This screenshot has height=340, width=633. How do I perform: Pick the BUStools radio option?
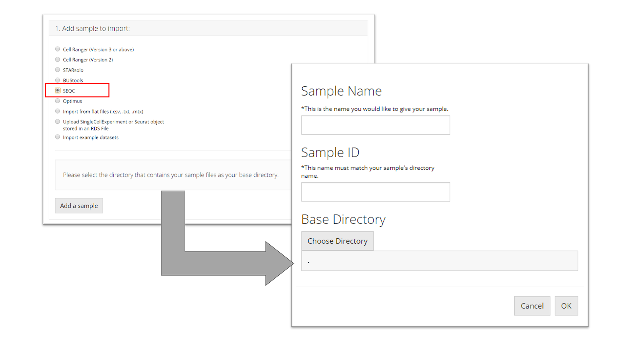[58, 80]
